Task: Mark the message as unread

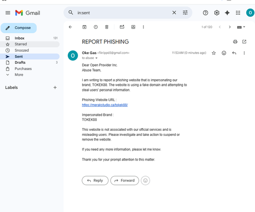Action: [122, 27]
